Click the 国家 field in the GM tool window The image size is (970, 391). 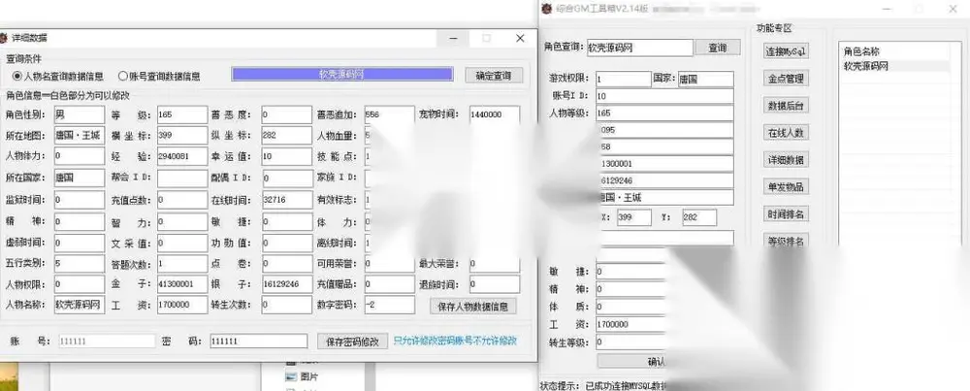click(x=705, y=80)
